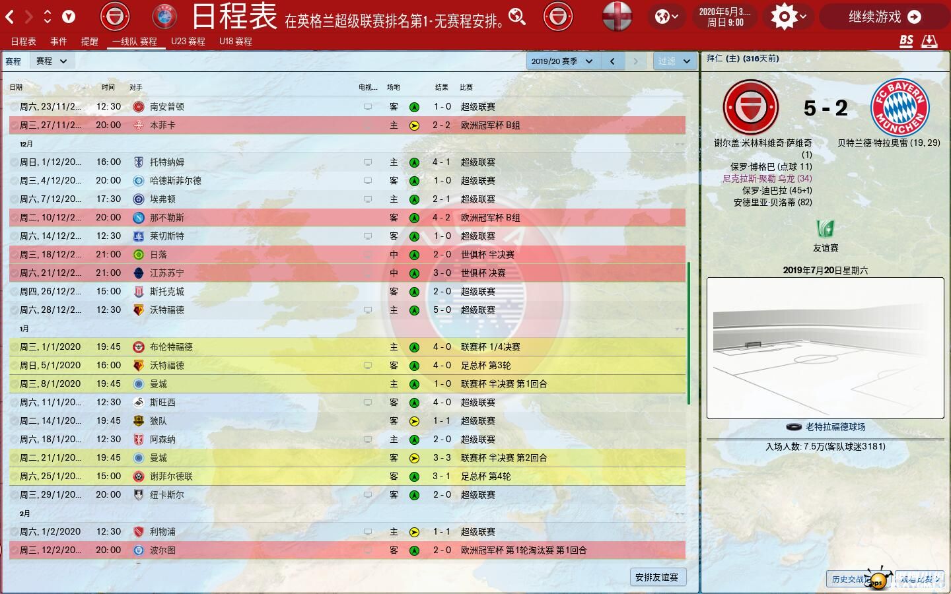Open the settings gear menu
Image resolution: width=951 pixels, height=594 pixels.
(789, 16)
